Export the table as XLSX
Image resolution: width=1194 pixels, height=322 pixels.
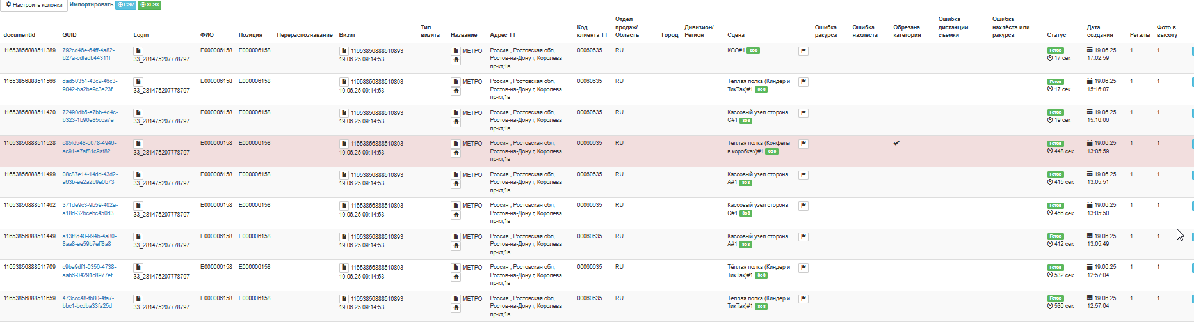pos(149,5)
